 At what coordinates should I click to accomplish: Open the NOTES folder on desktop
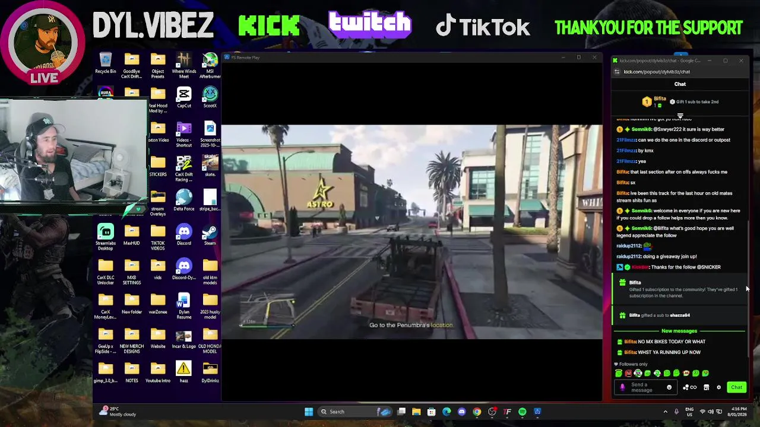tap(132, 372)
